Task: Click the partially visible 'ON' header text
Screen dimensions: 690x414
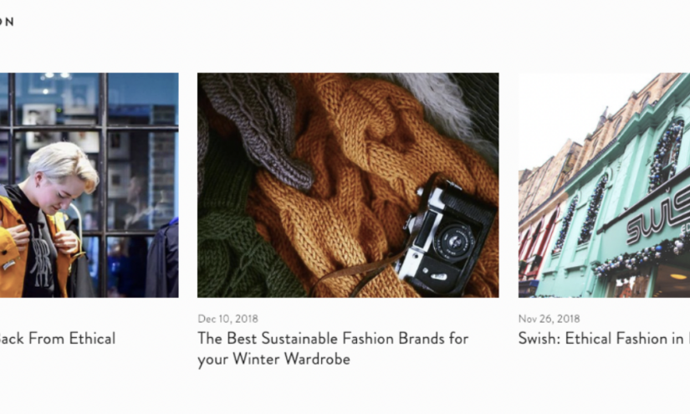Action: click(7, 22)
